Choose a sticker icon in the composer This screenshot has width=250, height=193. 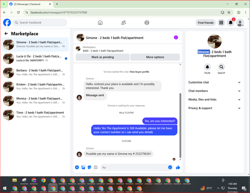89,167
